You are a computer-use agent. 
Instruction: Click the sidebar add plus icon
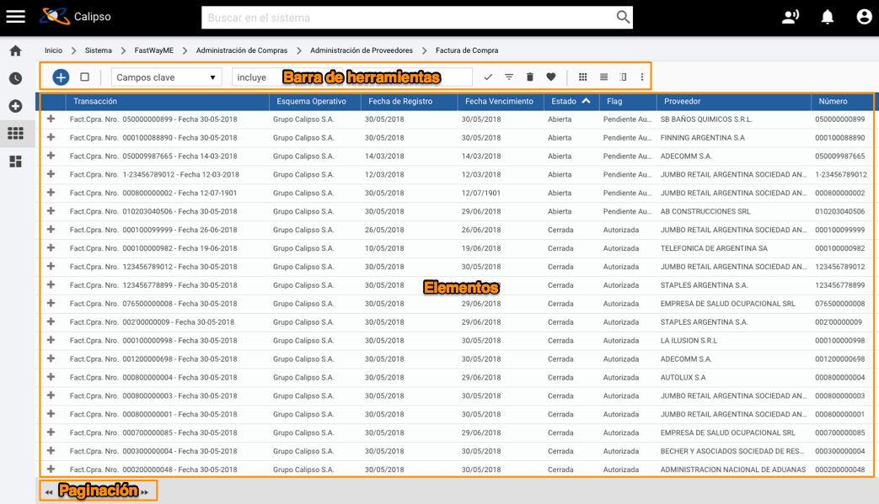(x=16, y=106)
